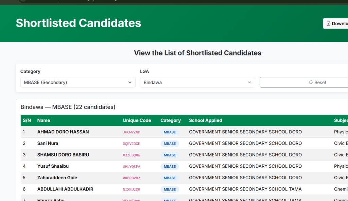Click school name in Shamsu Doro Basiru row
348x201 pixels.
245,155
